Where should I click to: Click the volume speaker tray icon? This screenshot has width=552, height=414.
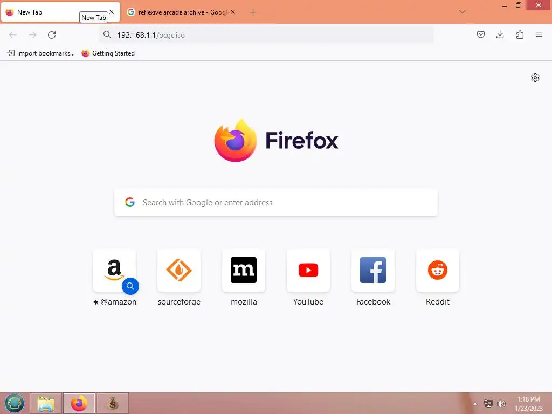pyautogui.click(x=501, y=403)
